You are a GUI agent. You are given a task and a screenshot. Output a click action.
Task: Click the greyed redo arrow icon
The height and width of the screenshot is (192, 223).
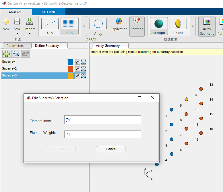pos(26,54)
